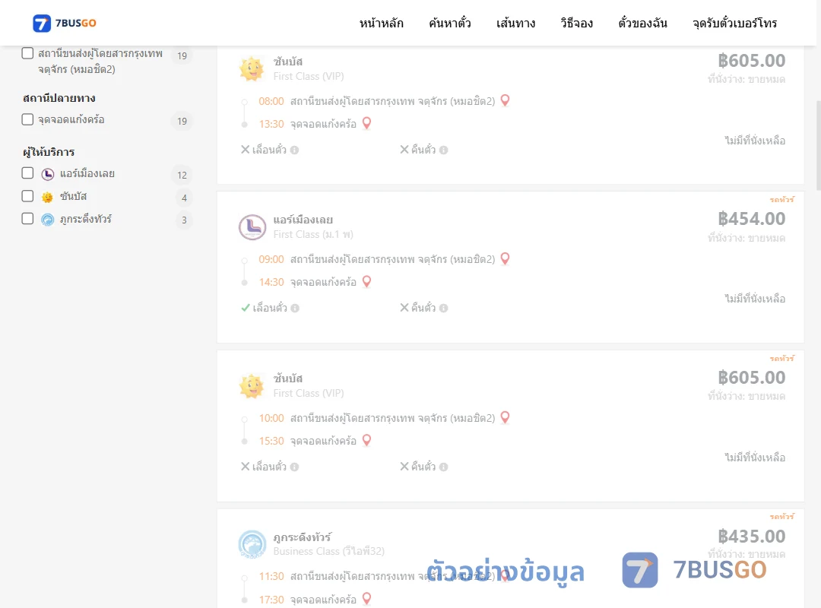Click ชันบัส sun logo on 08:00 trip

[252, 68]
